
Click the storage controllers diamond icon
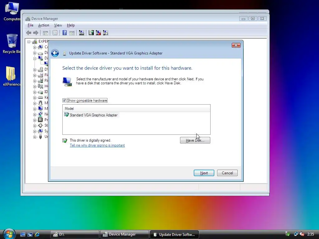click(40, 125)
